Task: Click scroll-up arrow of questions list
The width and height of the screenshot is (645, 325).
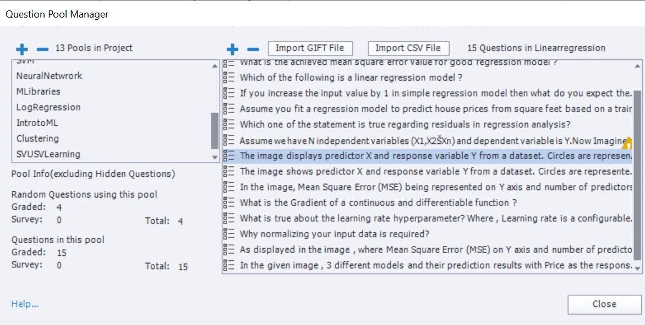Action: click(x=637, y=66)
